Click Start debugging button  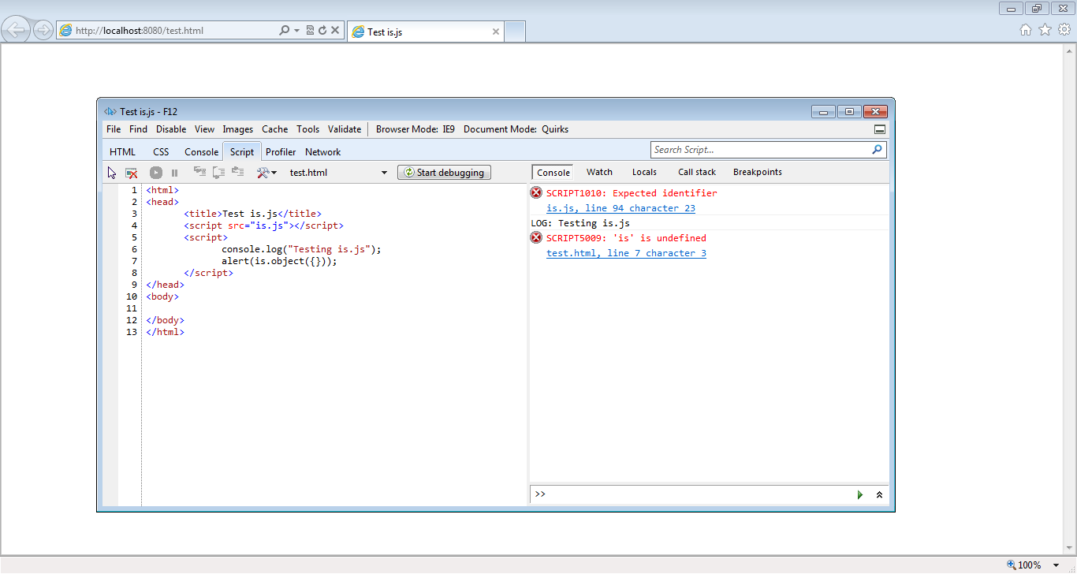[x=445, y=173]
